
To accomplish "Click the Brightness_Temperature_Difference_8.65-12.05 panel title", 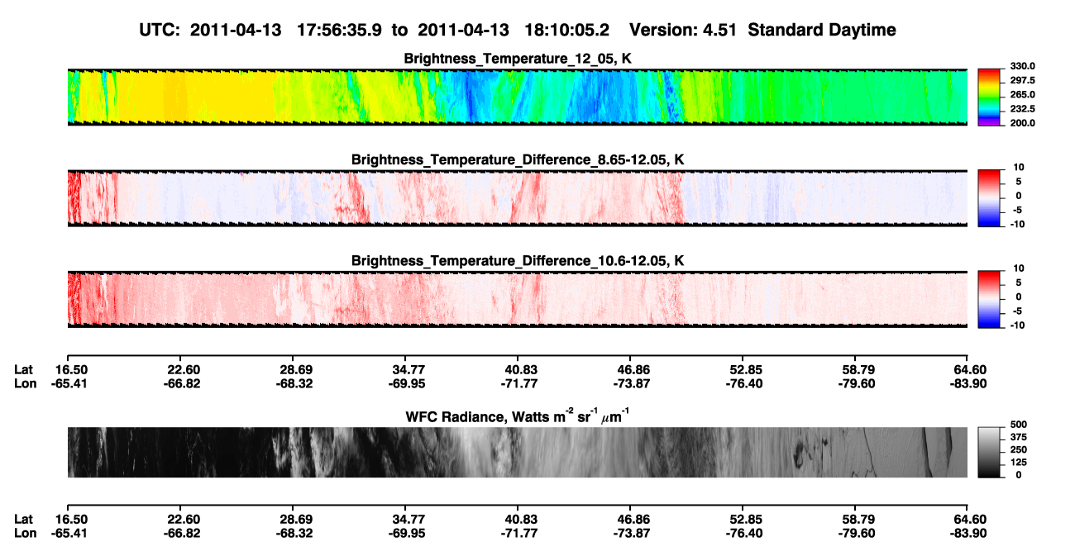I will [518, 159].
